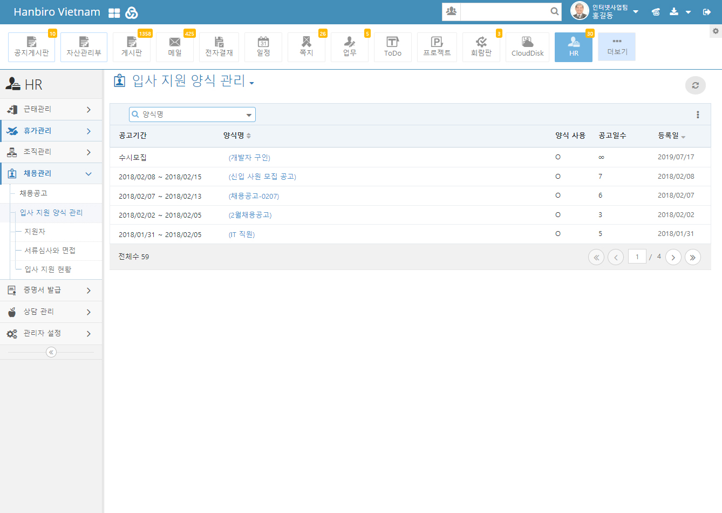Open the ToDo module icon
The image size is (722, 513).
[393, 47]
